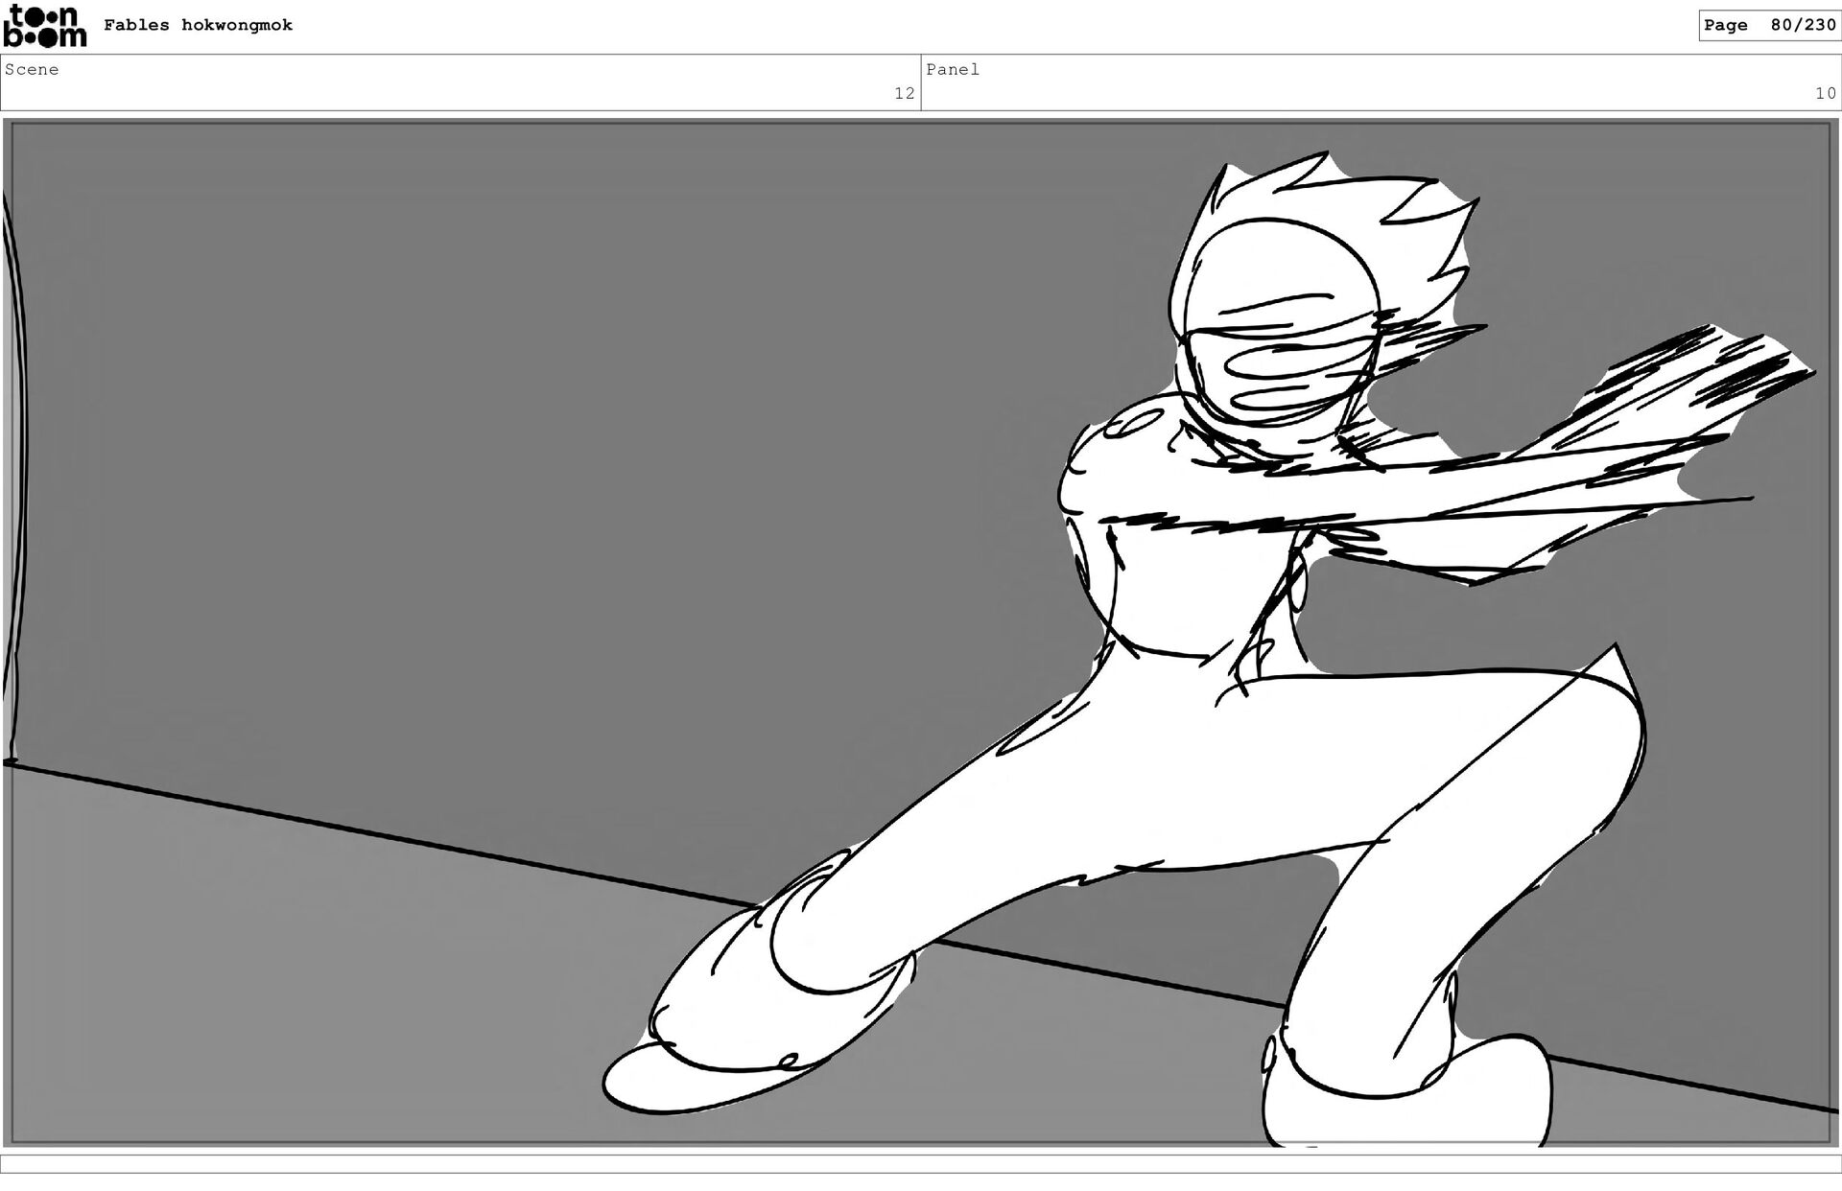Click the Scene label text
The image size is (1842, 1191).
(x=32, y=69)
